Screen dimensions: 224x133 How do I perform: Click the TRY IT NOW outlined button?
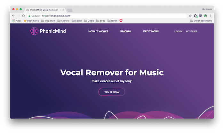click(112, 92)
